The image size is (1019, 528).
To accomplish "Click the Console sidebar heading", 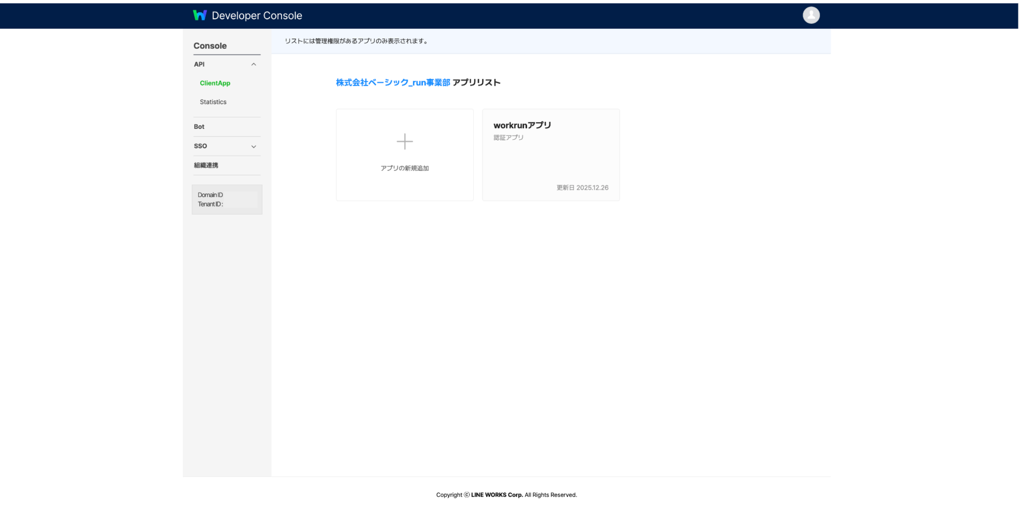I will 210,46.
